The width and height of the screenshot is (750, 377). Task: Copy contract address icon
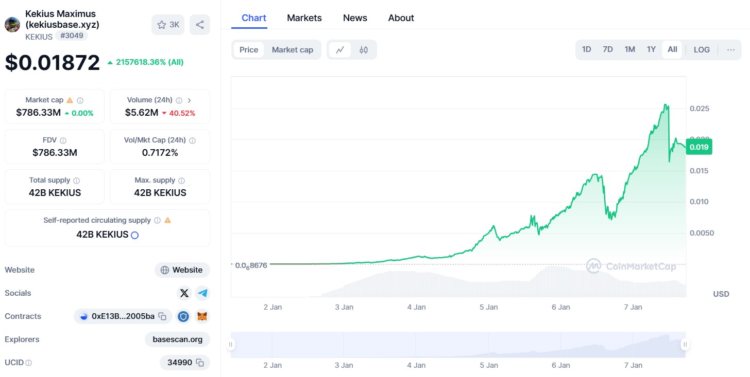click(x=162, y=316)
